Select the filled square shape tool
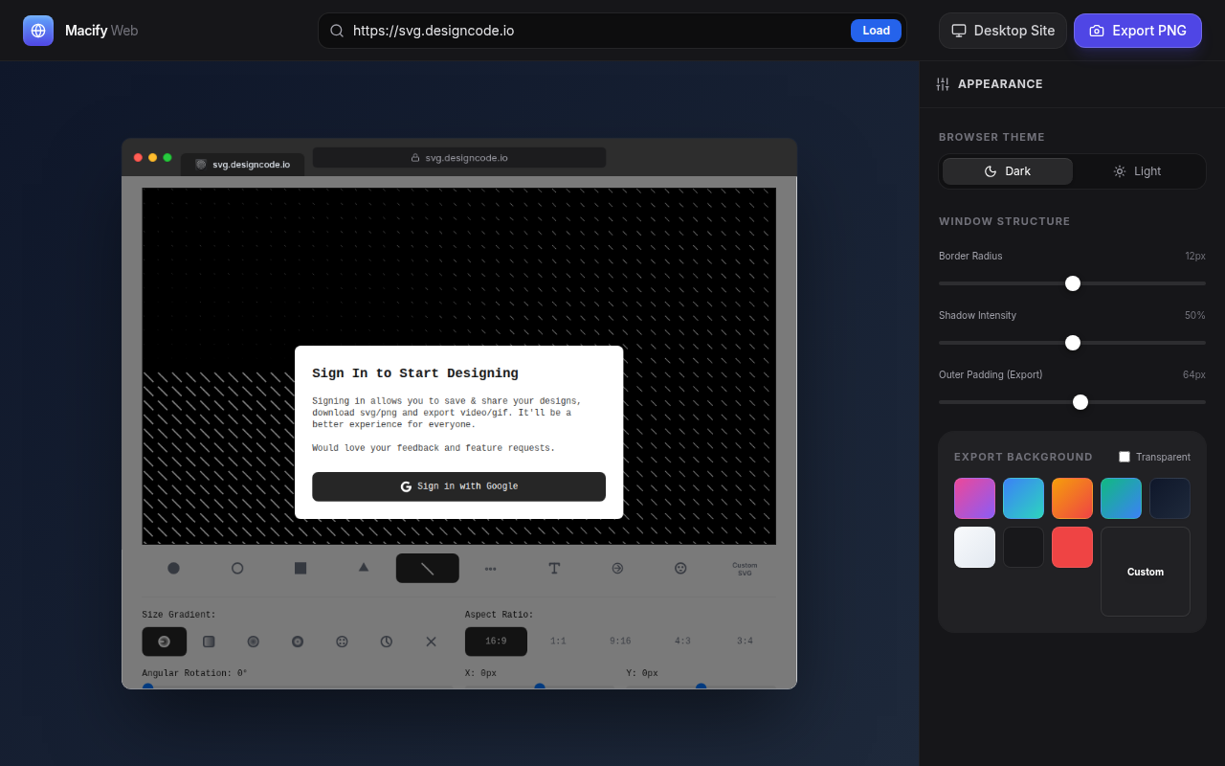The height and width of the screenshot is (766, 1225). pos(301,568)
